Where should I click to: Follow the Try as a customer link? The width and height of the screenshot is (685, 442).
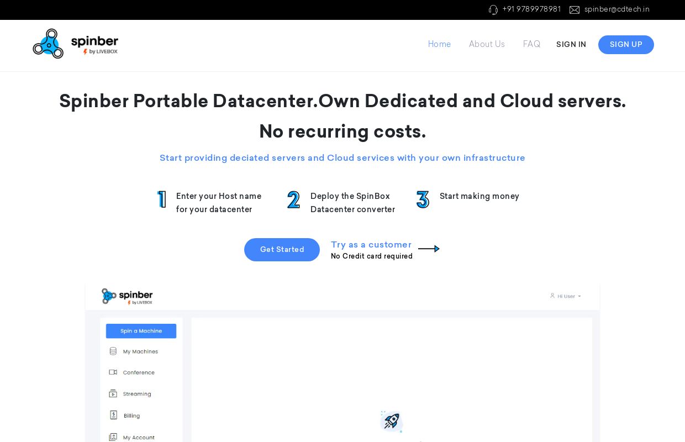point(371,245)
